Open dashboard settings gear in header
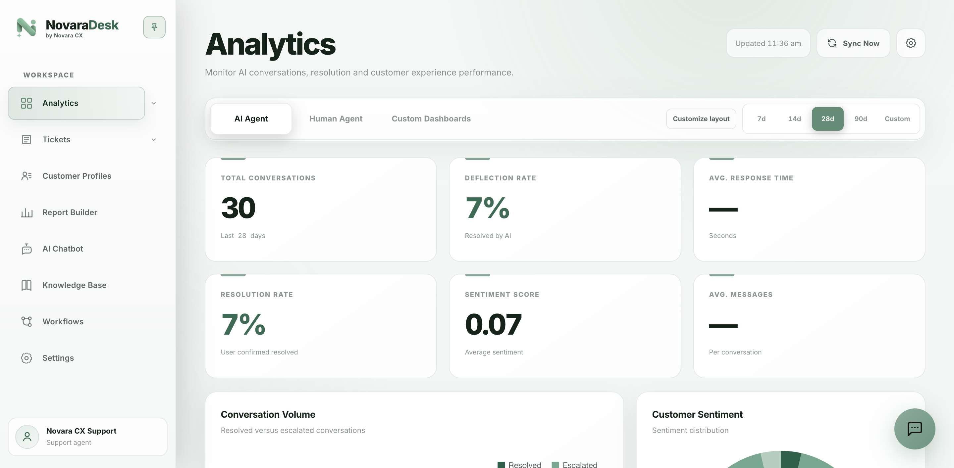 tap(911, 43)
